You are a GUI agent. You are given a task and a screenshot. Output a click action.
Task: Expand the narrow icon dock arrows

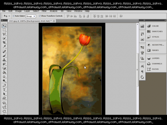pos(144,20)
